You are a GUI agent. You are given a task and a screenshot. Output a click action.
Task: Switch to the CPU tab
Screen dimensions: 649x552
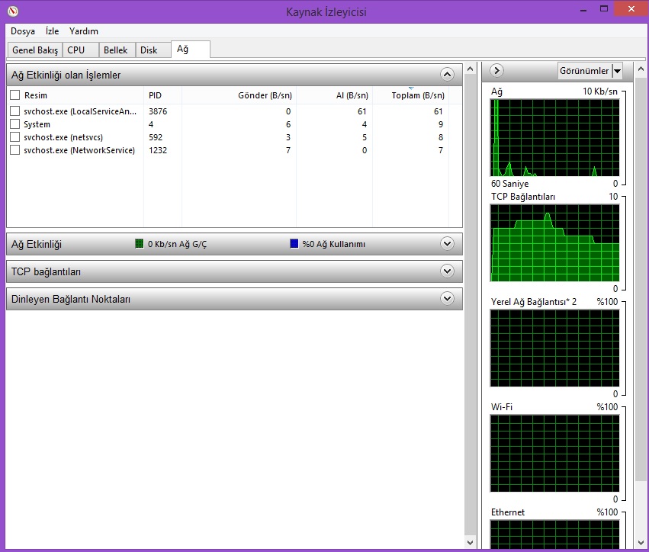(81, 50)
